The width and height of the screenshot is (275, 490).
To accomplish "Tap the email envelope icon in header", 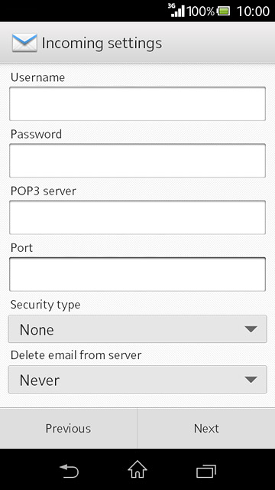I will click(24, 43).
